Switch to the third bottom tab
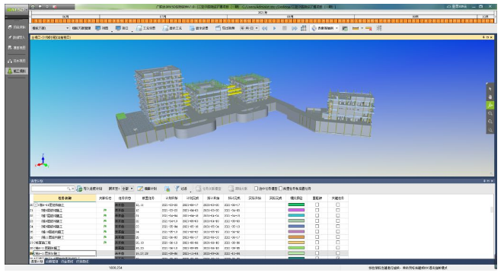 coord(67,262)
